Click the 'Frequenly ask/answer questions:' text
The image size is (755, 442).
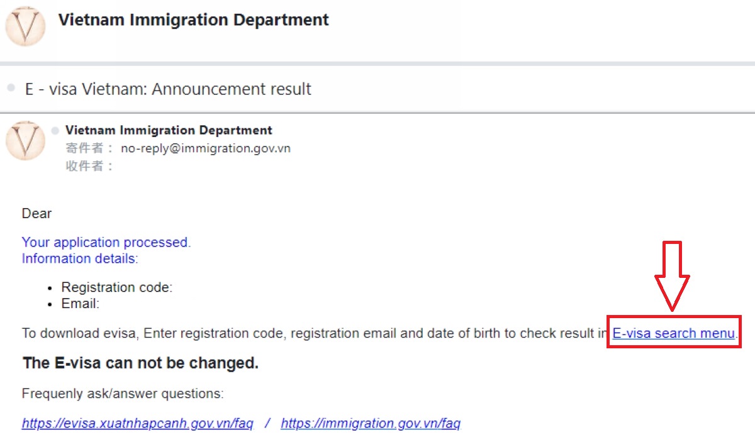pos(123,394)
